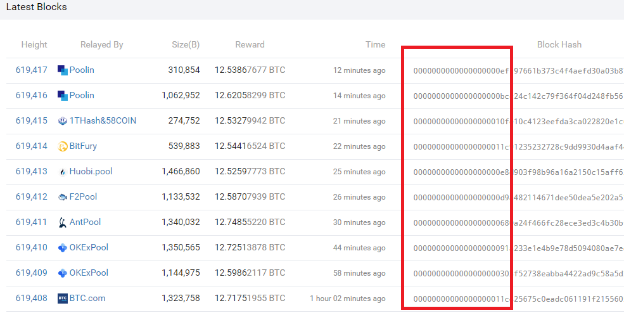Open block height 619,414
Viewport: 624px width, 315px height.
click(x=32, y=146)
